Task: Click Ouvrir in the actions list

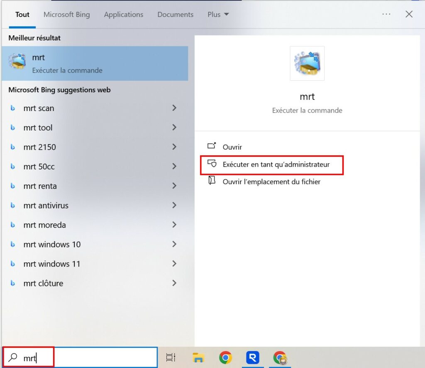Action: tap(232, 147)
